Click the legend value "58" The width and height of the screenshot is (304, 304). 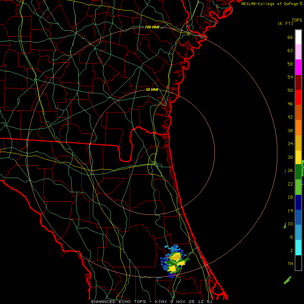290,64
